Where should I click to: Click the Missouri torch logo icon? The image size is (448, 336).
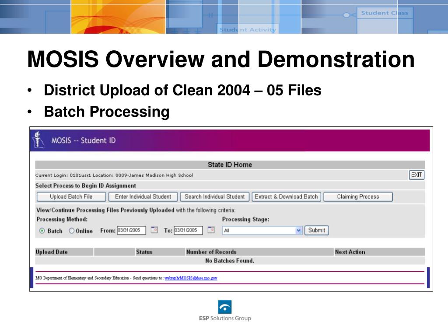coord(38,140)
